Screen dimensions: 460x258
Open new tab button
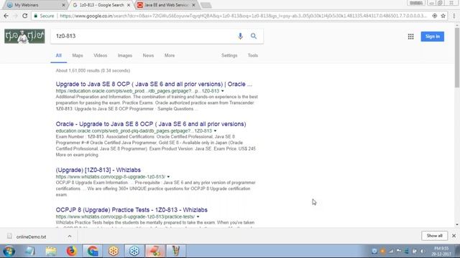[x=206, y=5]
